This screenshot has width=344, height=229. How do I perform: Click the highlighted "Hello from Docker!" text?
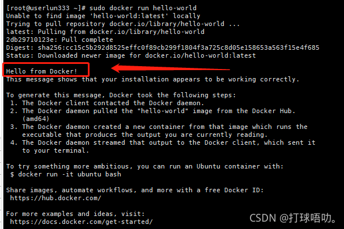click(41, 71)
